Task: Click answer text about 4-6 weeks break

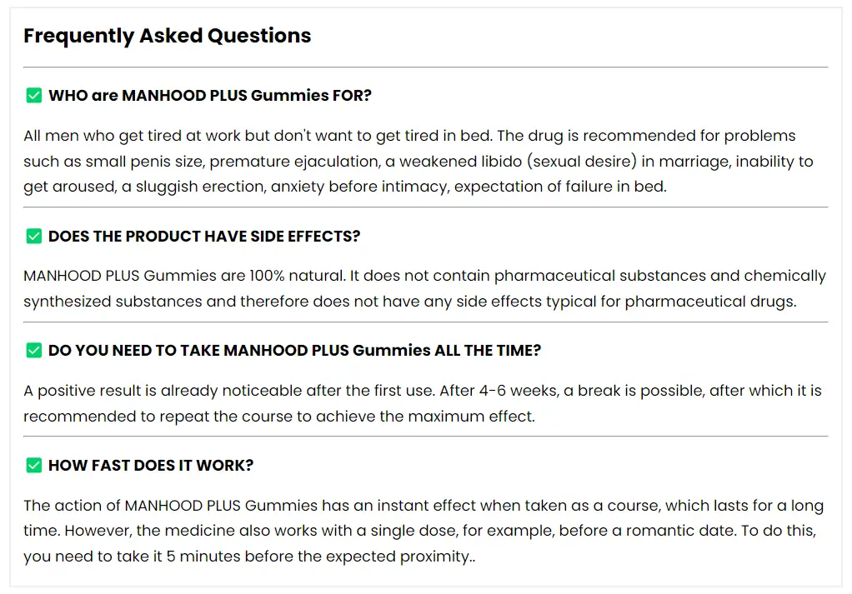Action: click(x=422, y=403)
